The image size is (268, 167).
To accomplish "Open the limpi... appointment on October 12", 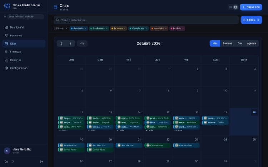I will [x=71, y=118].
